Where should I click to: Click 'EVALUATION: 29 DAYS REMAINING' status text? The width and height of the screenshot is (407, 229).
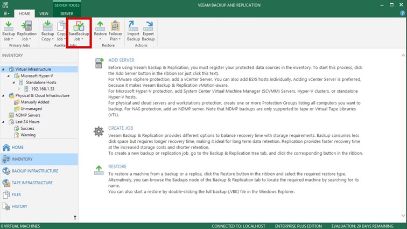362,226
